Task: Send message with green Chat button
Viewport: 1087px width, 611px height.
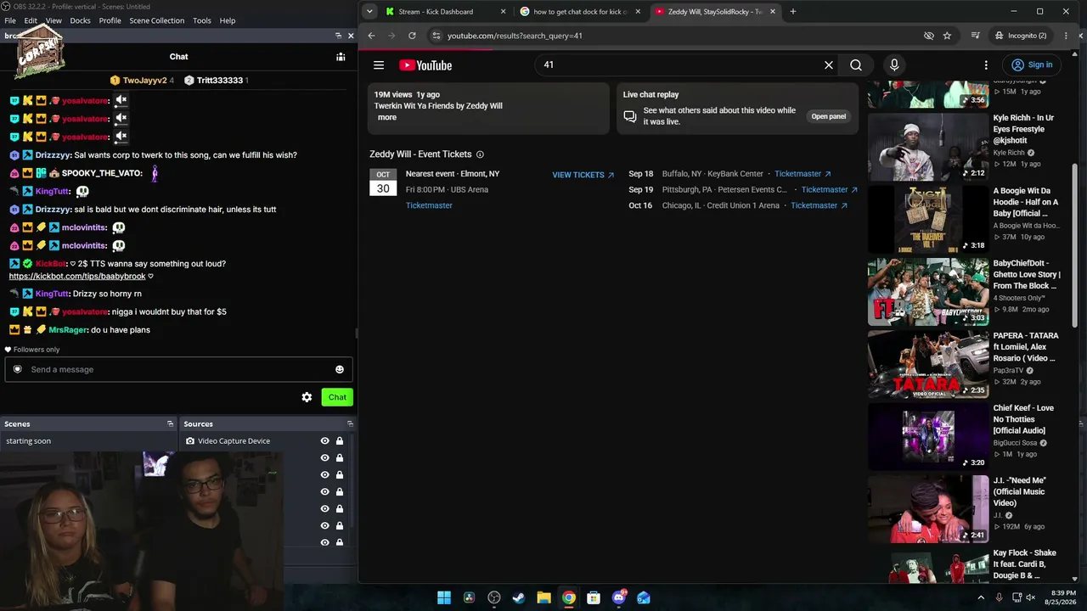Action: 337,397
